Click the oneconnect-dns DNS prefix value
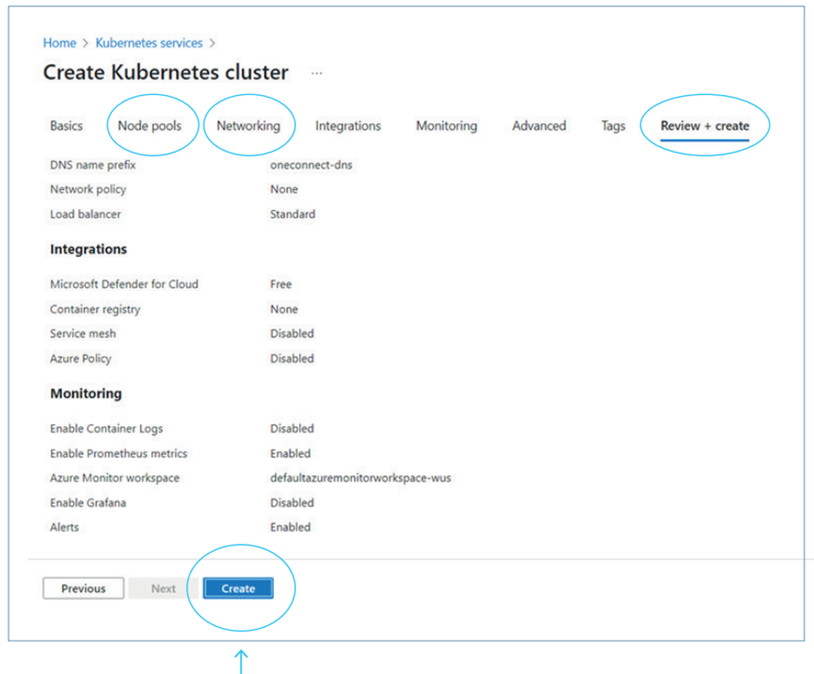Screen dimensions: 814x674 311,165
